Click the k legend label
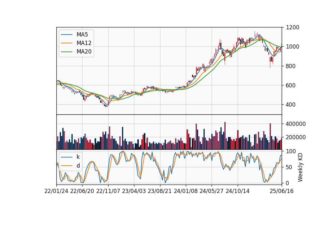The width and height of the screenshot is (313, 225). 78,157
